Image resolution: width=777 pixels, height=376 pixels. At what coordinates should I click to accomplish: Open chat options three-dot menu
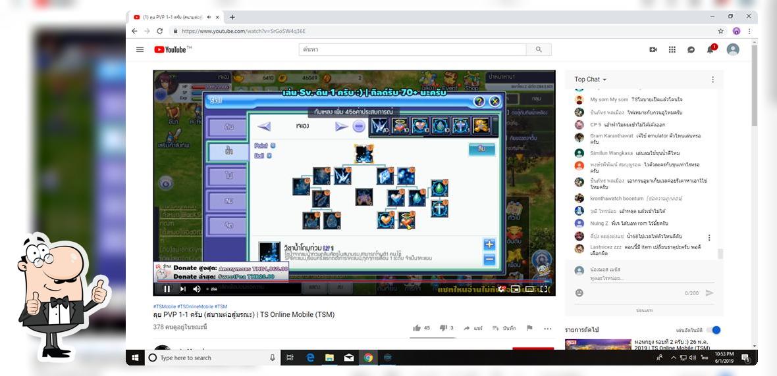click(712, 79)
